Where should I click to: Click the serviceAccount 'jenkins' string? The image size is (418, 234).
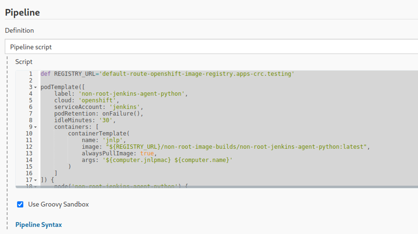click(x=127, y=107)
